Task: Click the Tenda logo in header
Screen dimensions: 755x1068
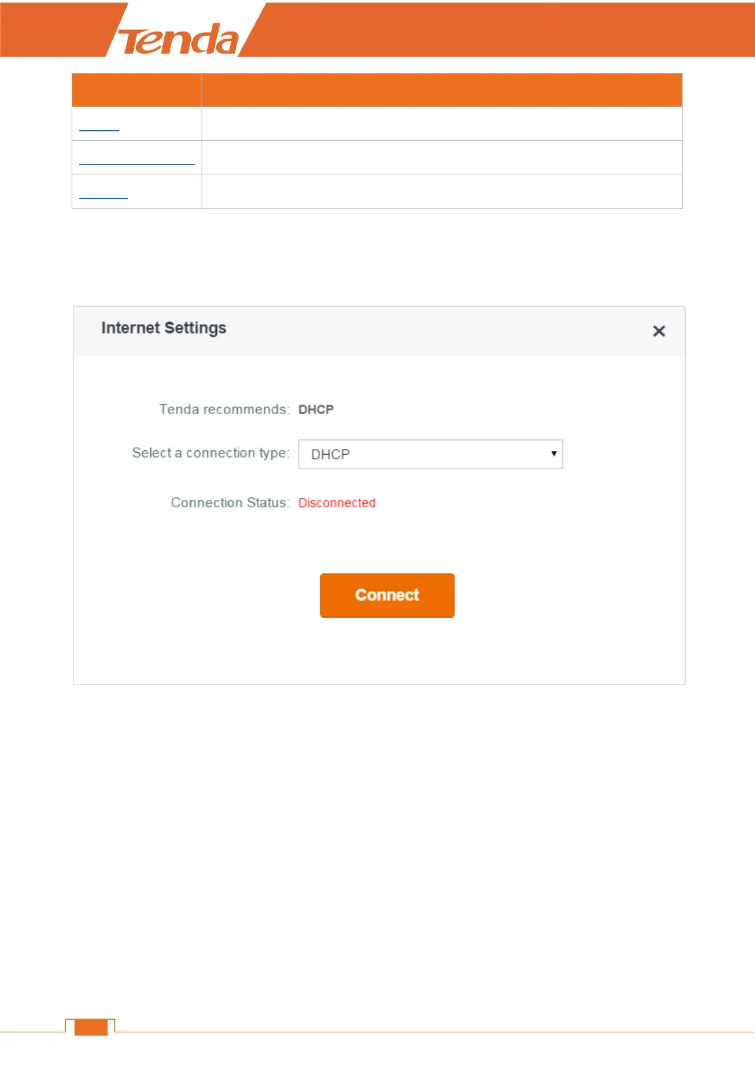Action: (x=180, y=39)
